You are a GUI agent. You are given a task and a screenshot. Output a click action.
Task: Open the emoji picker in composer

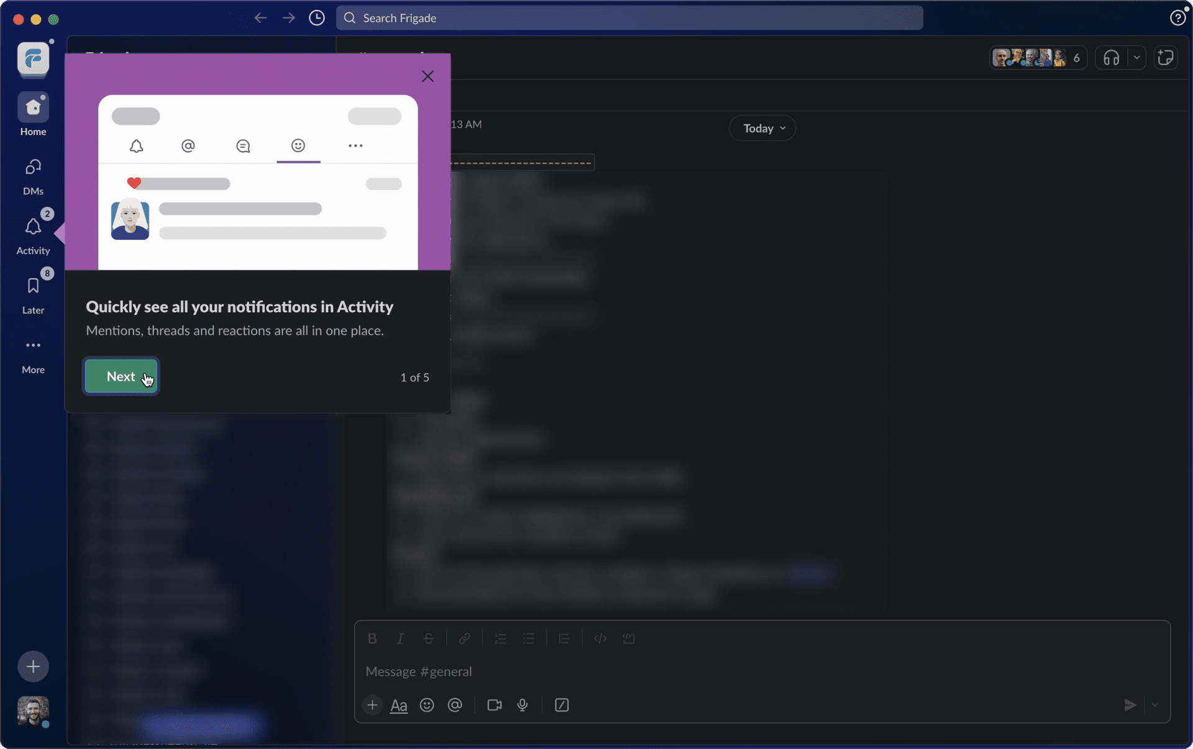[x=427, y=705]
